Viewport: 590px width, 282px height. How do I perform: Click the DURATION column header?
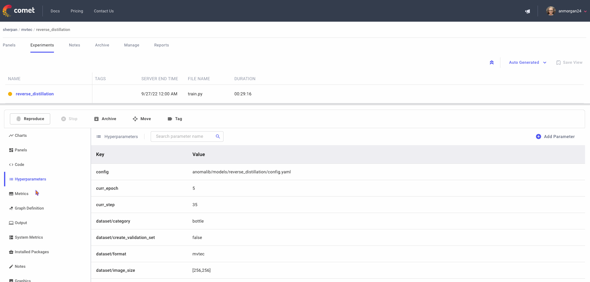point(245,79)
